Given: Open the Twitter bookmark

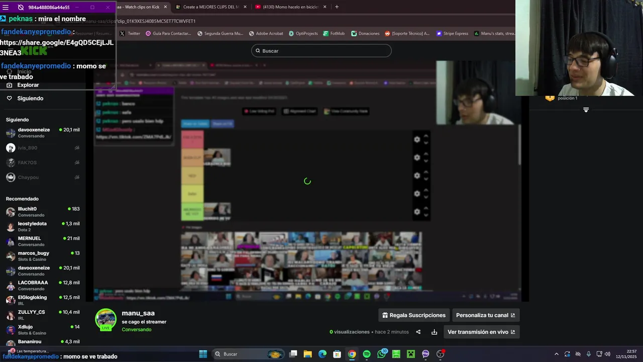Looking at the screenshot, I should [x=130, y=34].
